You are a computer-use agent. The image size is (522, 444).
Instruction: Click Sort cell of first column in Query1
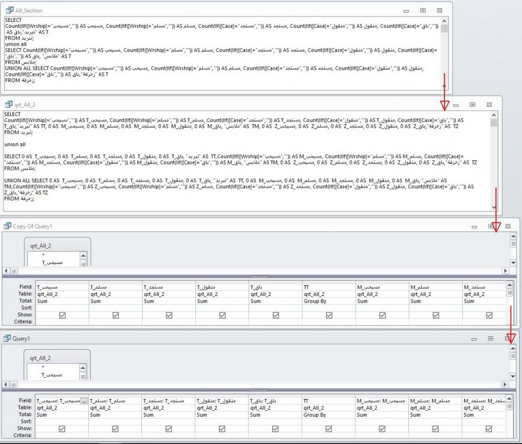tap(62, 422)
